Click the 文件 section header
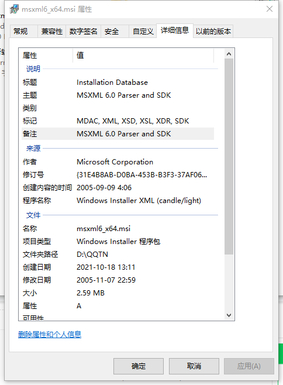 (33, 215)
